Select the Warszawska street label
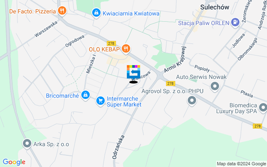267x167 pixels. coord(46,29)
